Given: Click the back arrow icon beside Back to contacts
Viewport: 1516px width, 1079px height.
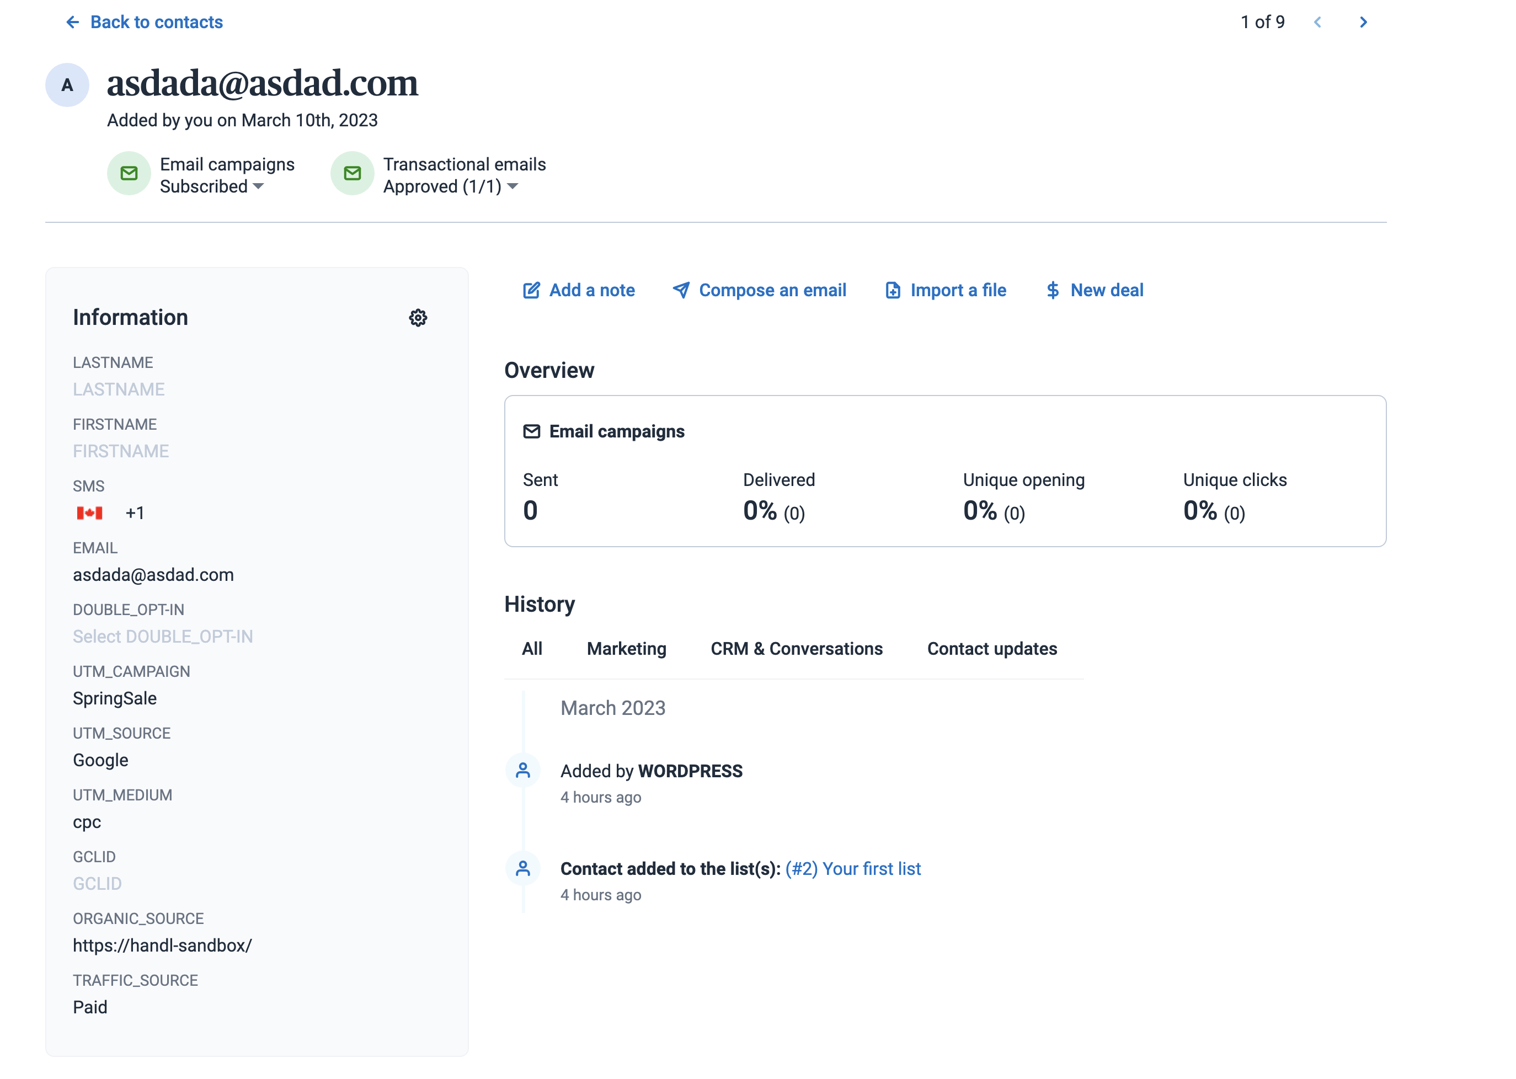Looking at the screenshot, I should point(72,23).
